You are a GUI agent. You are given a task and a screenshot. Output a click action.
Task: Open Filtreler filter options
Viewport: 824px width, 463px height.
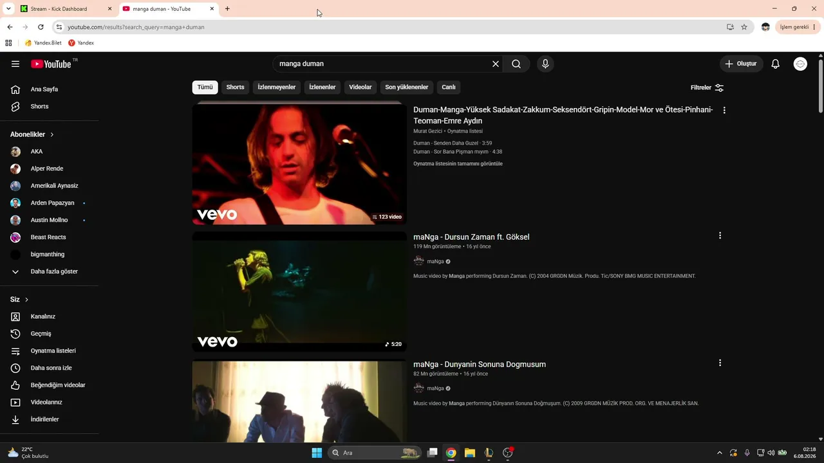707,87
